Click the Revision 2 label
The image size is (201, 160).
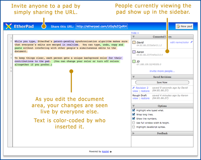click(142, 88)
